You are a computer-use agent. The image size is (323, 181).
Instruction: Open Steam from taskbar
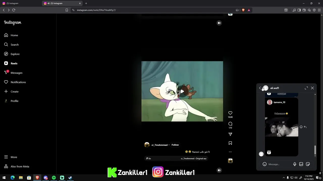point(70,178)
